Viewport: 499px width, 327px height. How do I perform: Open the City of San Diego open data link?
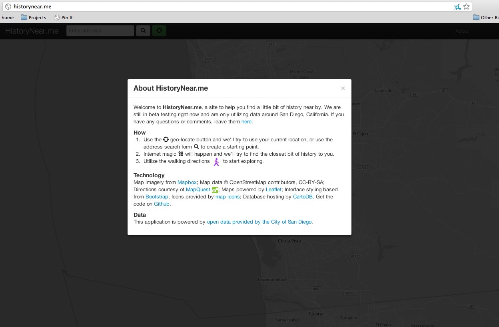(x=259, y=222)
